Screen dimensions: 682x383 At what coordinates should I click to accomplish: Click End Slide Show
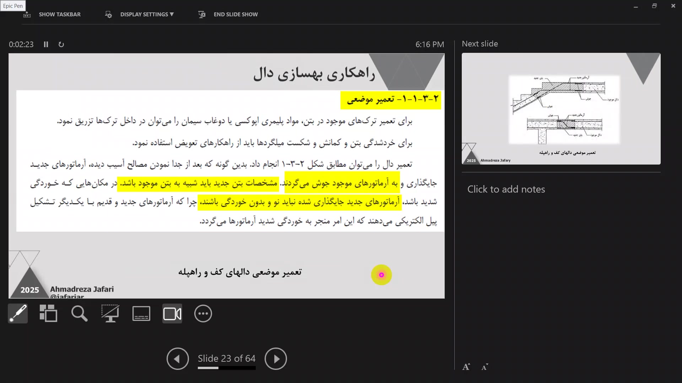[x=236, y=15]
